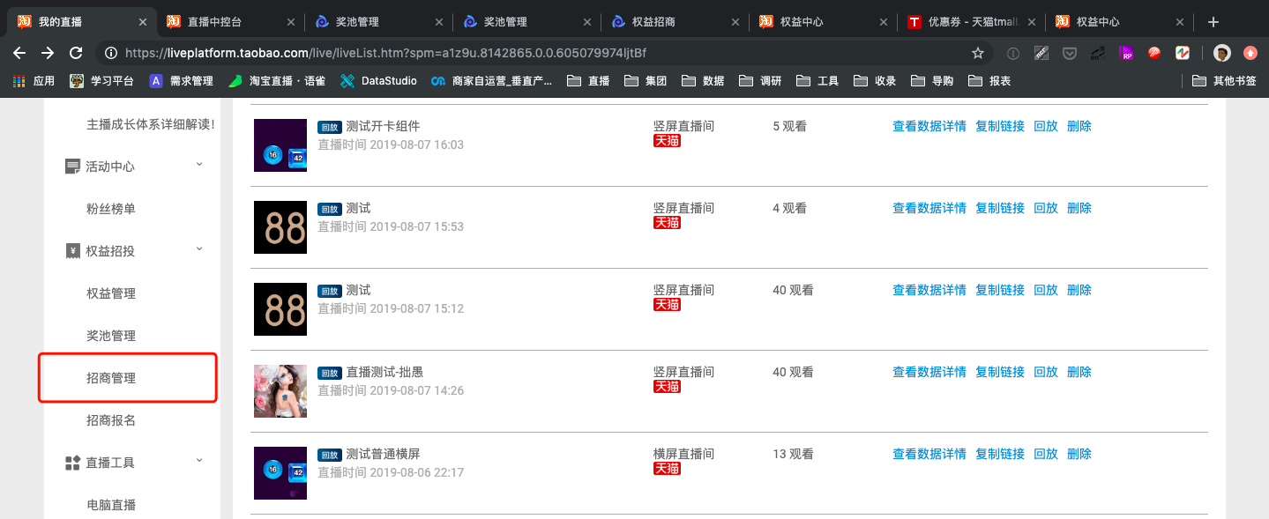
Task: Open the translate extension icon
Action: pos(1098,53)
